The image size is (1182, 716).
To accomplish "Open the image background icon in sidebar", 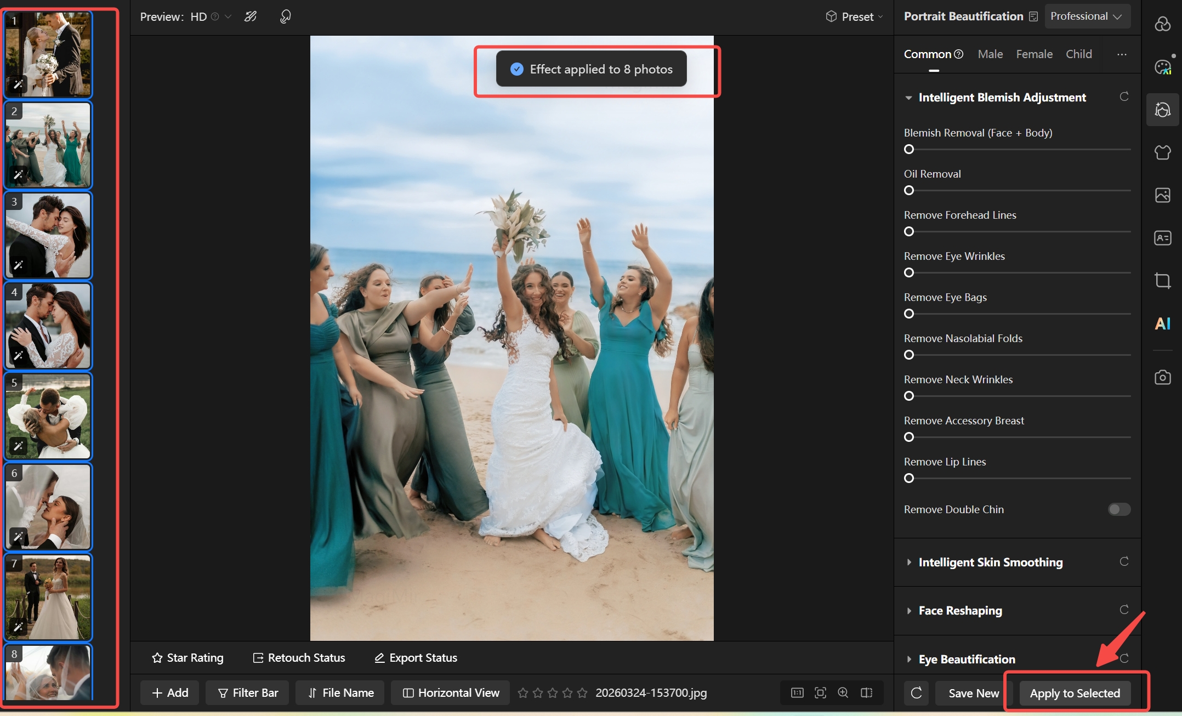I will [x=1162, y=195].
